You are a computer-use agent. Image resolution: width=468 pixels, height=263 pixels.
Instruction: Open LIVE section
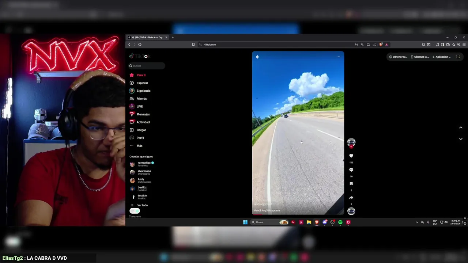pyautogui.click(x=136, y=106)
